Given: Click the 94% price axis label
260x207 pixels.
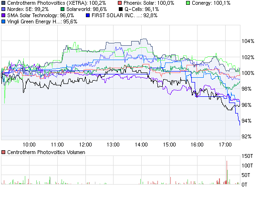Looking at the screenshot, I should coord(247,121).
